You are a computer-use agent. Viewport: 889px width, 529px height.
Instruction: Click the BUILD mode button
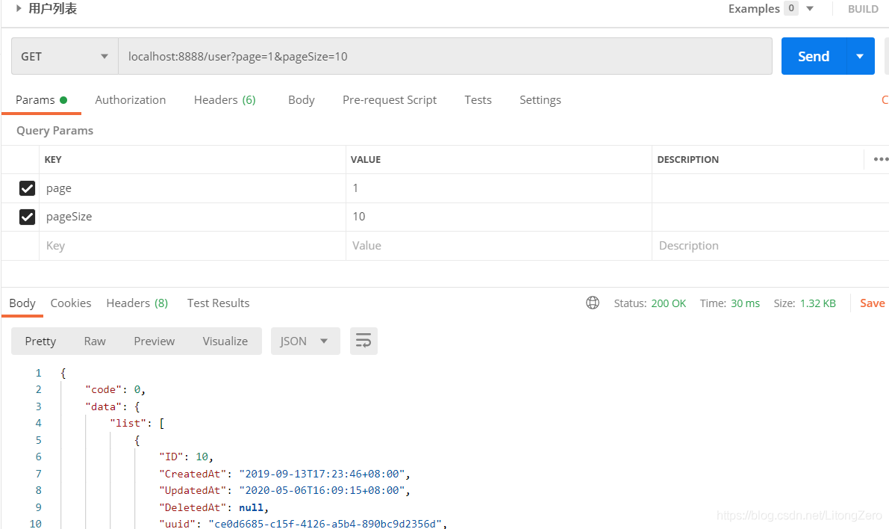tap(863, 8)
